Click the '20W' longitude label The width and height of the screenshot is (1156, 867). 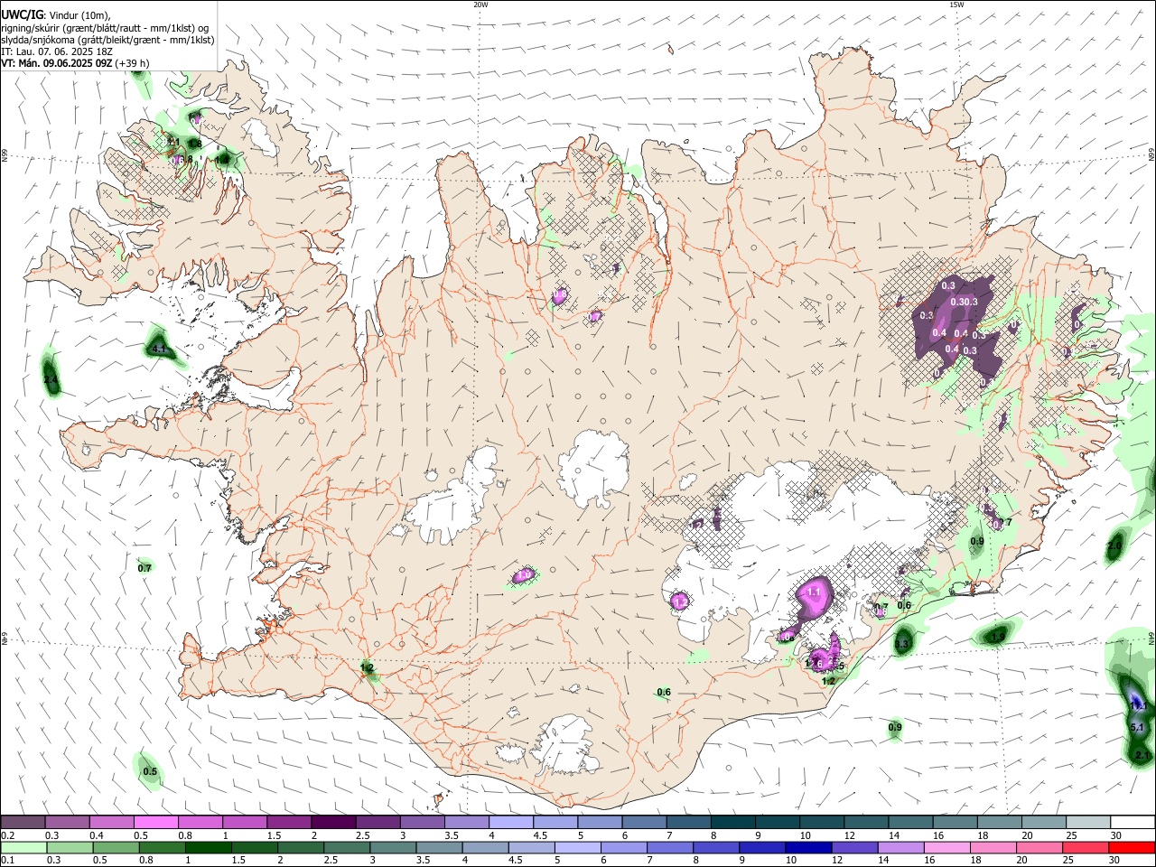[x=480, y=5]
